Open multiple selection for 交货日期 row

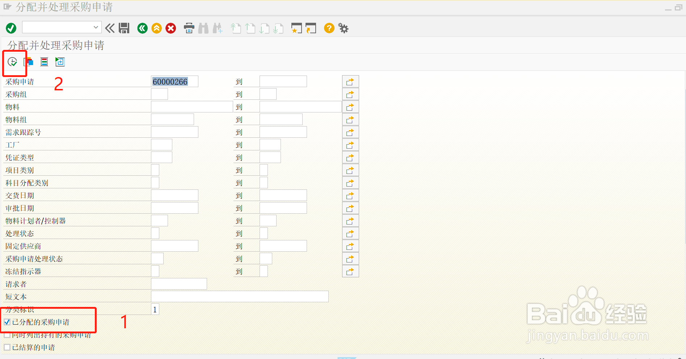[x=350, y=196]
